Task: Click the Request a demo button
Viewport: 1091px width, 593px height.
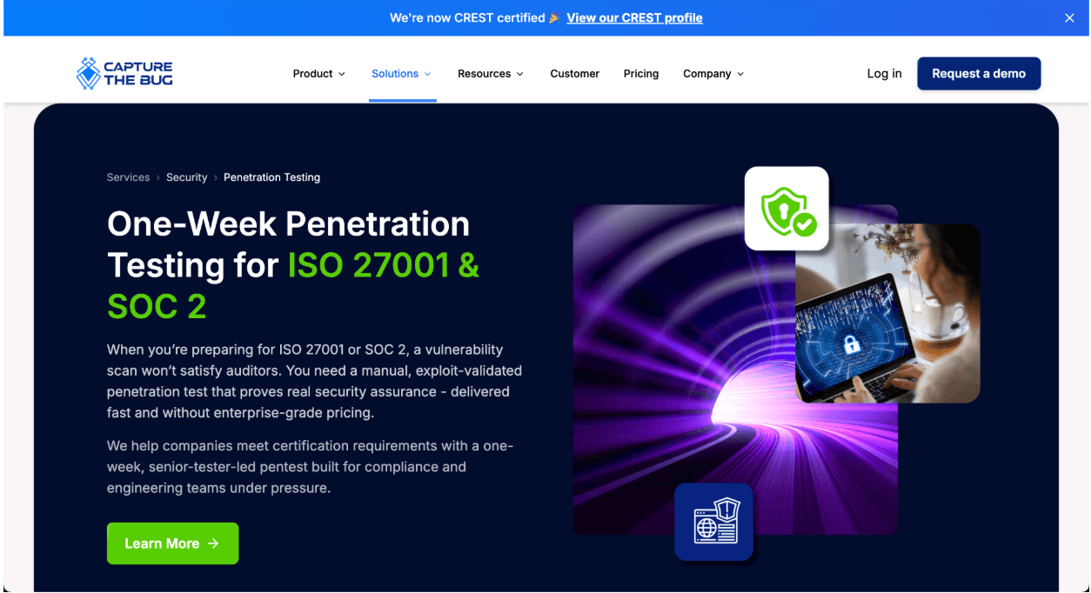Action: click(x=979, y=74)
